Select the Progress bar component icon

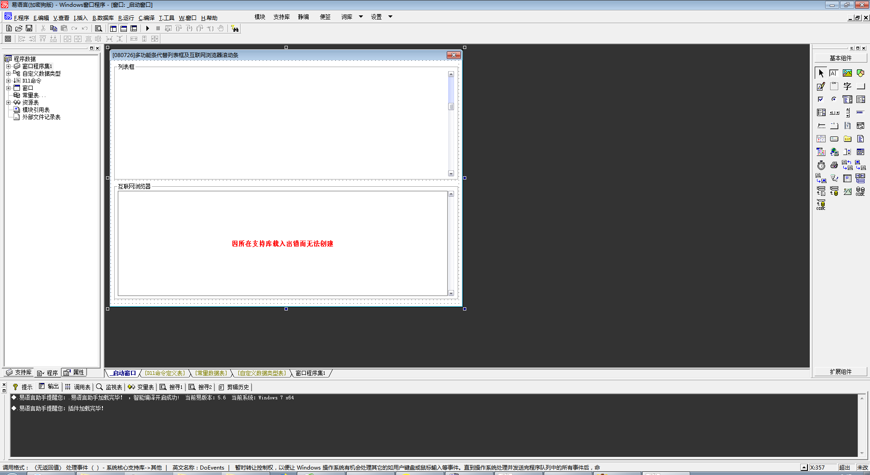point(860,112)
